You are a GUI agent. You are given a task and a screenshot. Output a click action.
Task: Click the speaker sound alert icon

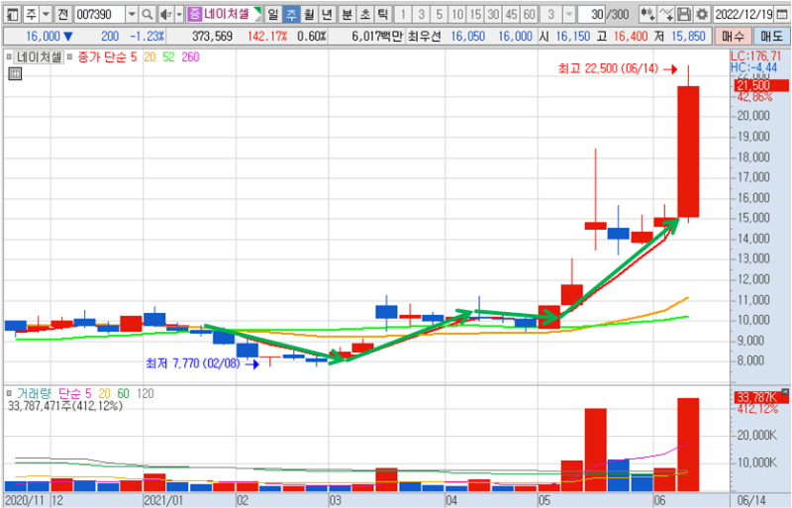165,14
